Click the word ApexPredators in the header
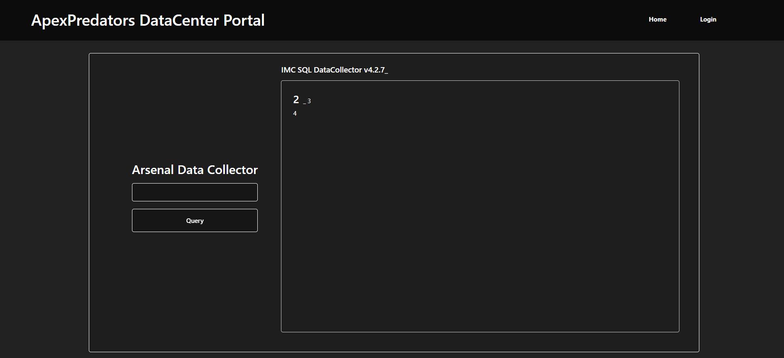The width and height of the screenshot is (784, 358). 83,20
